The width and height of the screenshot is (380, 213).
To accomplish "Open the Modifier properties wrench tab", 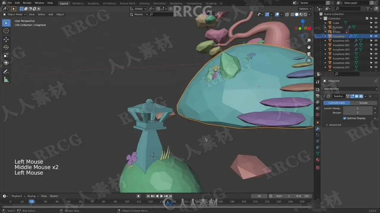I will point(318,129).
